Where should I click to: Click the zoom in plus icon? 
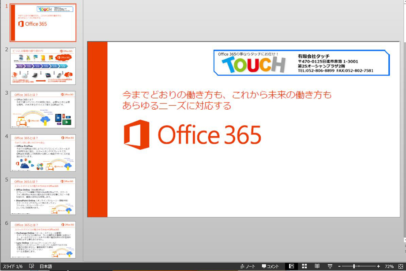[x=378, y=267]
